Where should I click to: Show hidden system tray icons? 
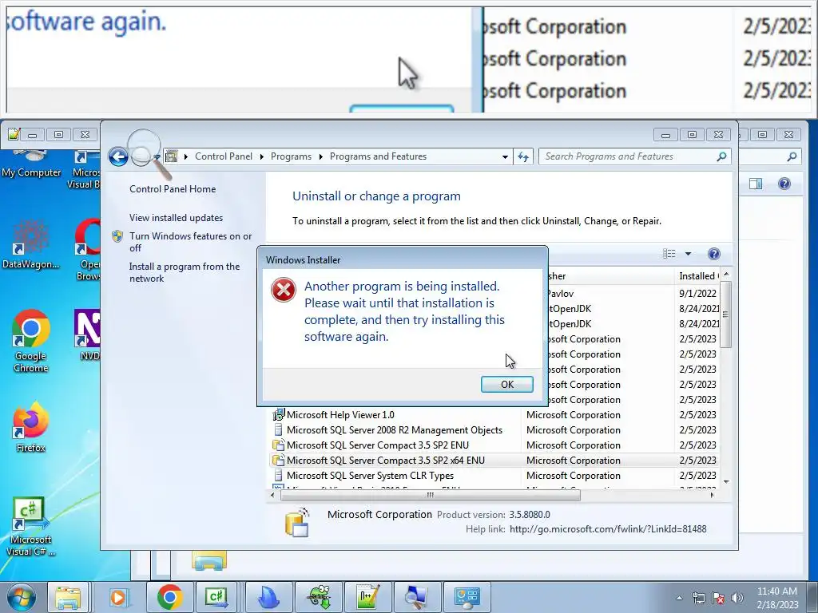679,598
